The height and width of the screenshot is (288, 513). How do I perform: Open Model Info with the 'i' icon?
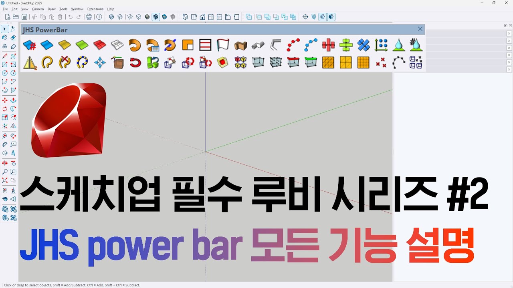click(99, 17)
